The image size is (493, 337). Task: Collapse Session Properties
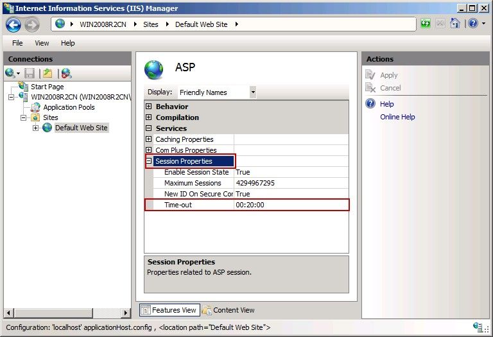pos(149,161)
